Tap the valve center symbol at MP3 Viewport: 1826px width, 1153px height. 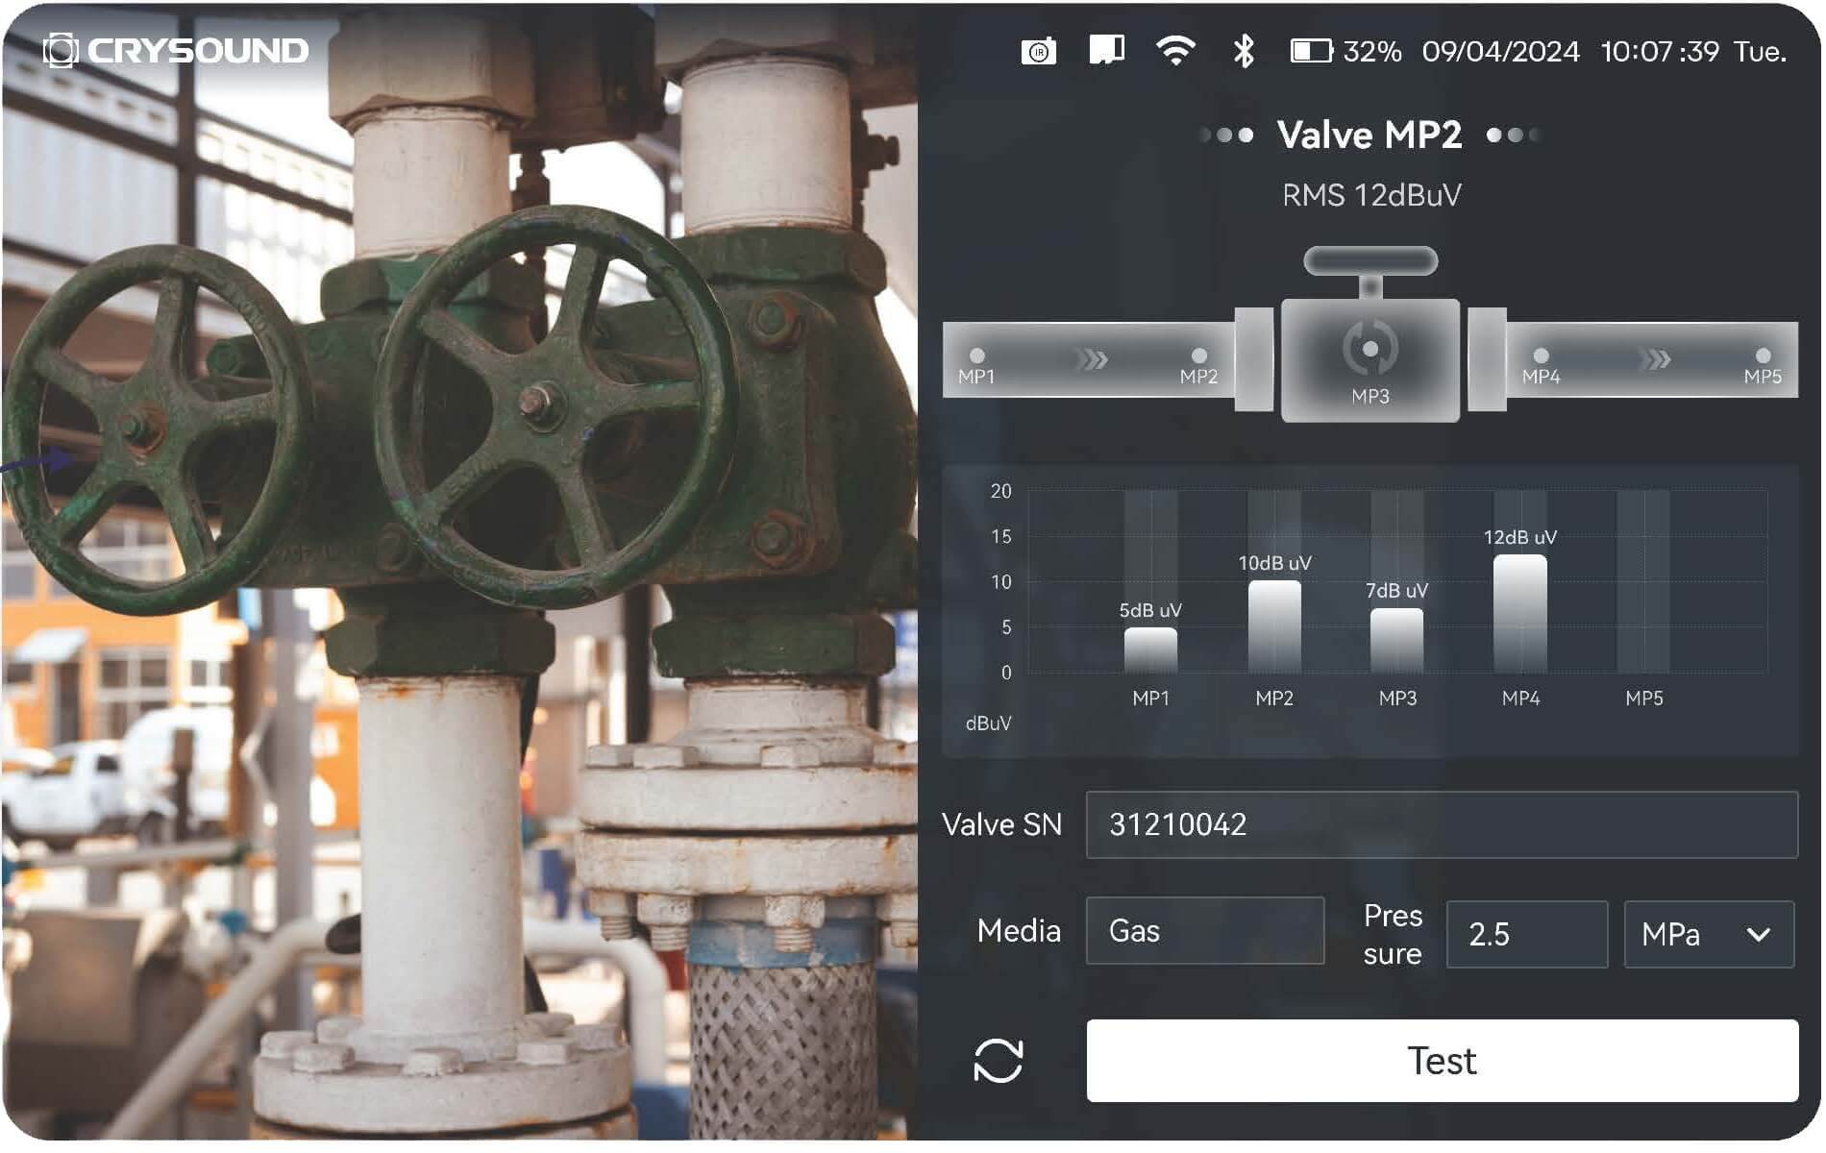pyautogui.click(x=1370, y=349)
